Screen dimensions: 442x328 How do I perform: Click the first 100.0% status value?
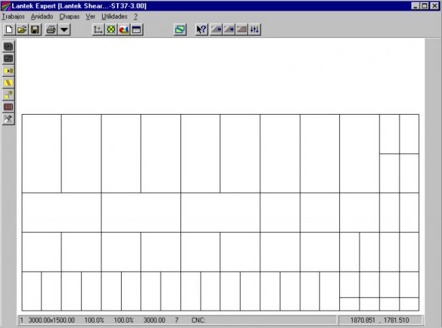94,320
